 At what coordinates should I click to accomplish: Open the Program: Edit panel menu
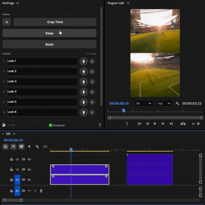point(128,3)
